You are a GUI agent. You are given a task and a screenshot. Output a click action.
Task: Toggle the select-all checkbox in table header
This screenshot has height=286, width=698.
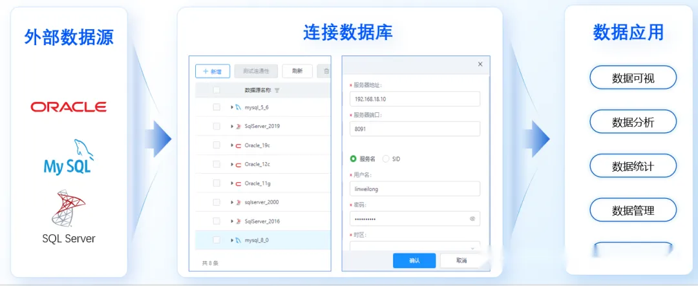coord(217,90)
